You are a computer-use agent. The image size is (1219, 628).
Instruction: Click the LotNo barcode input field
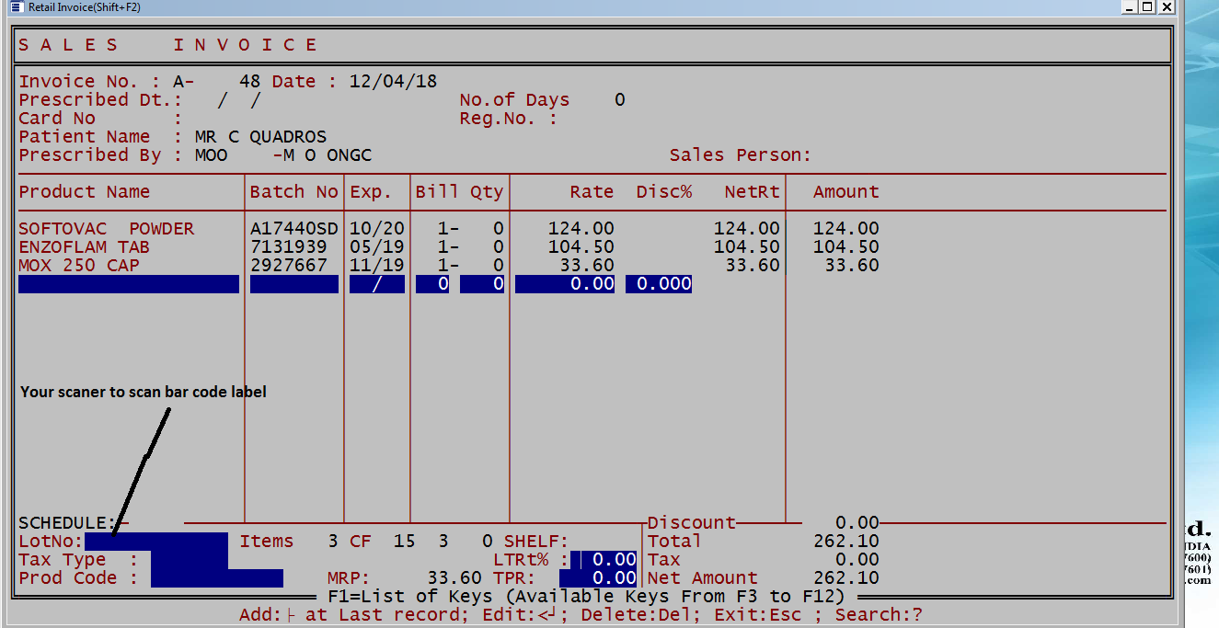point(156,542)
